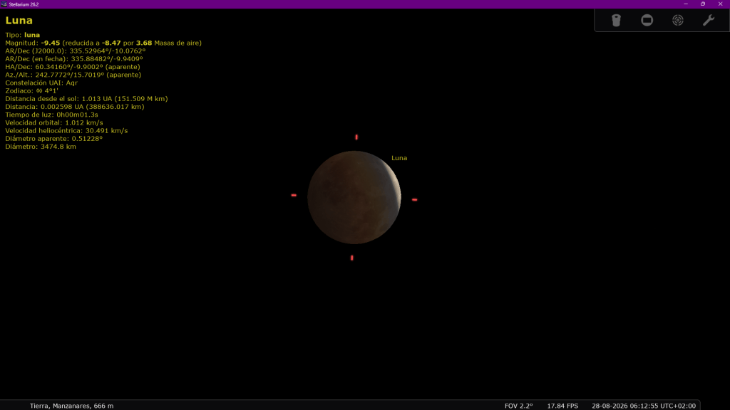
Task: Click the 'Velocidad orbital: 1.012 km/s' line
Action: coord(54,122)
